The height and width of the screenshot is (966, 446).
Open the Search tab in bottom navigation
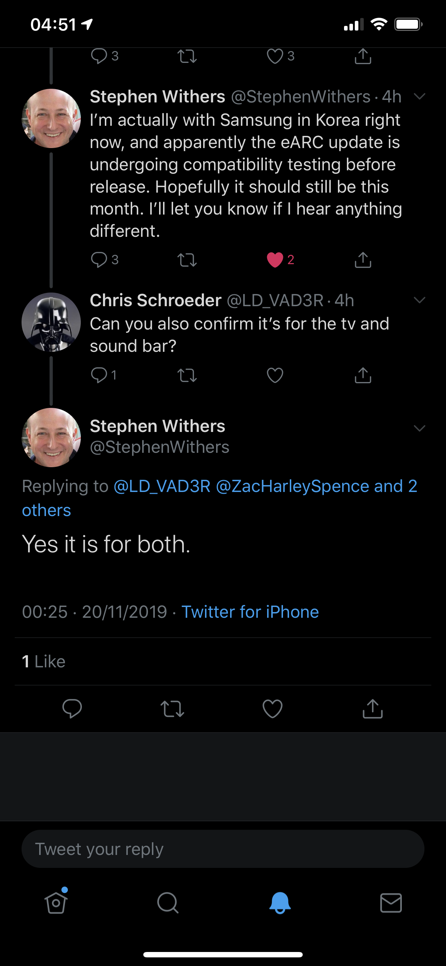click(168, 902)
